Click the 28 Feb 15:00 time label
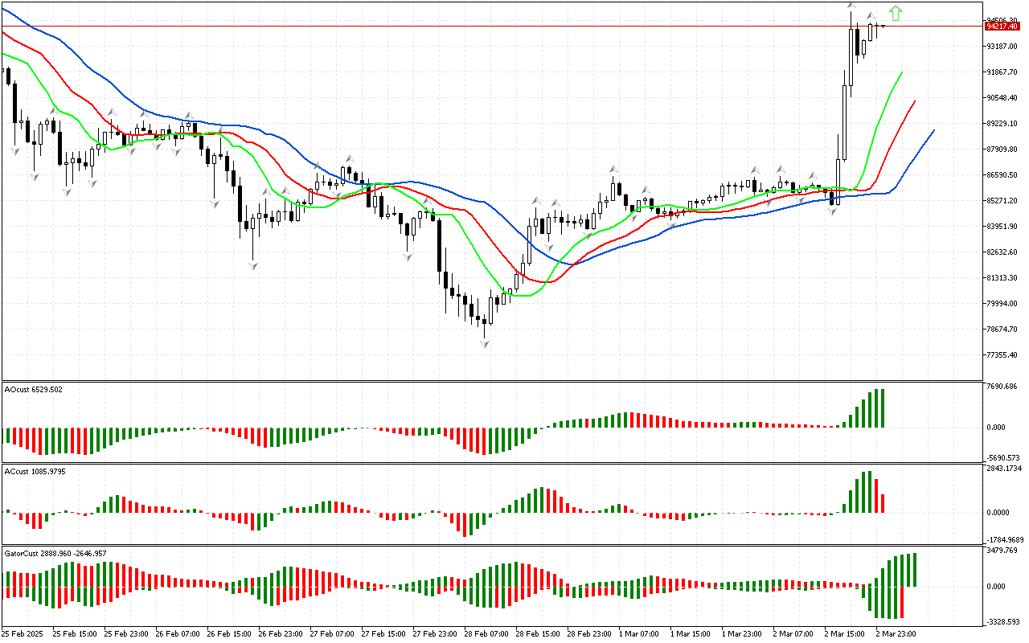 (x=538, y=634)
